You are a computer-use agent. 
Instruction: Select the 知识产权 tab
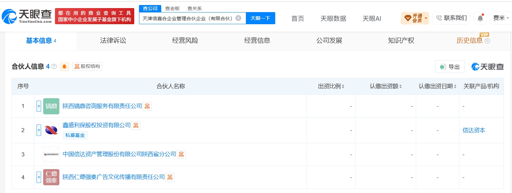click(x=401, y=41)
